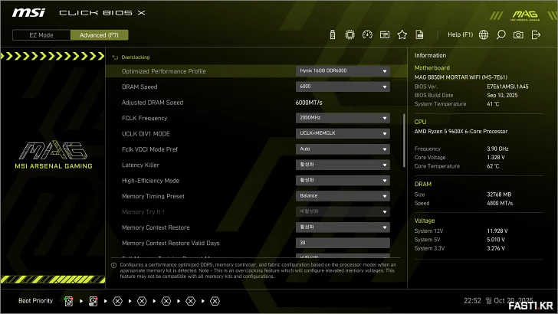
Task: Open High-Efficiency Mode dropdown
Action: click(343, 180)
